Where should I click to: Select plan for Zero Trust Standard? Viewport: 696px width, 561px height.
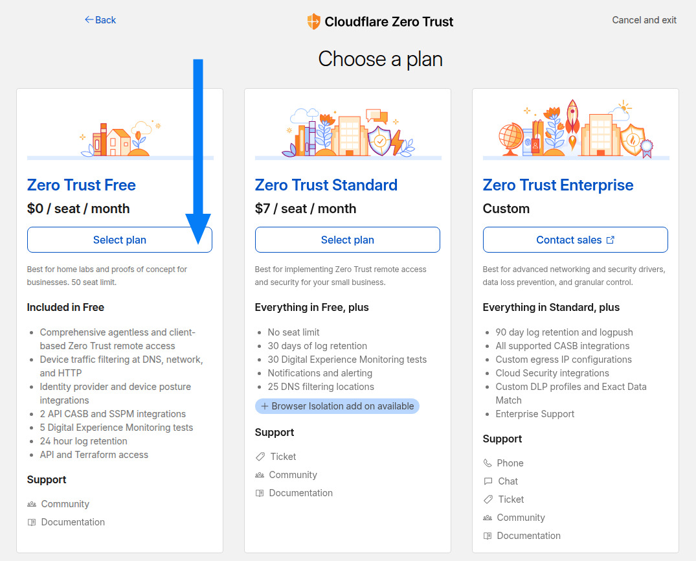347,240
